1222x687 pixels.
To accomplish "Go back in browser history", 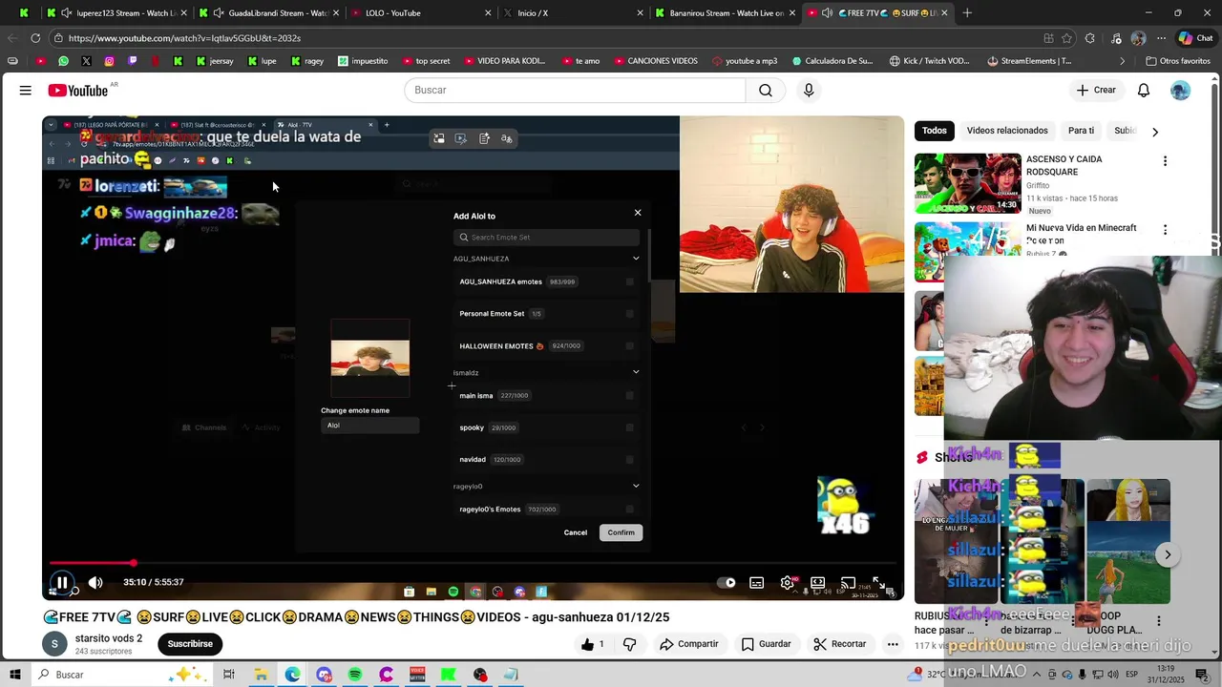I will click(x=12, y=38).
